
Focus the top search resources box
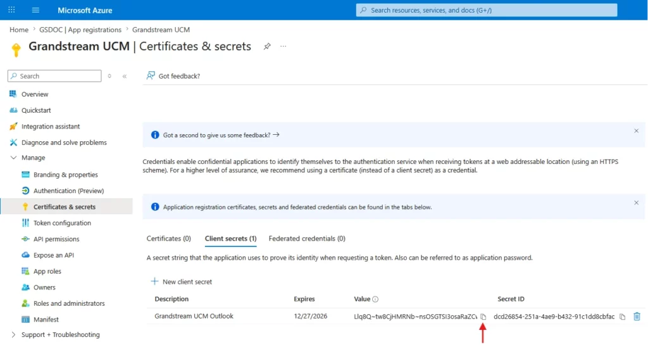click(x=487, y=10)
